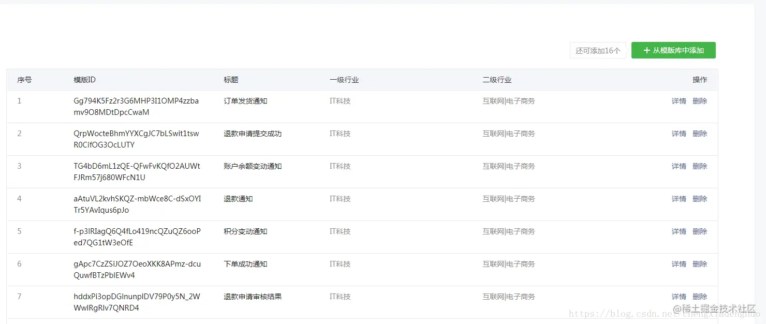Click the title 退款通知

pyautogui.click(x=238, y=199)
